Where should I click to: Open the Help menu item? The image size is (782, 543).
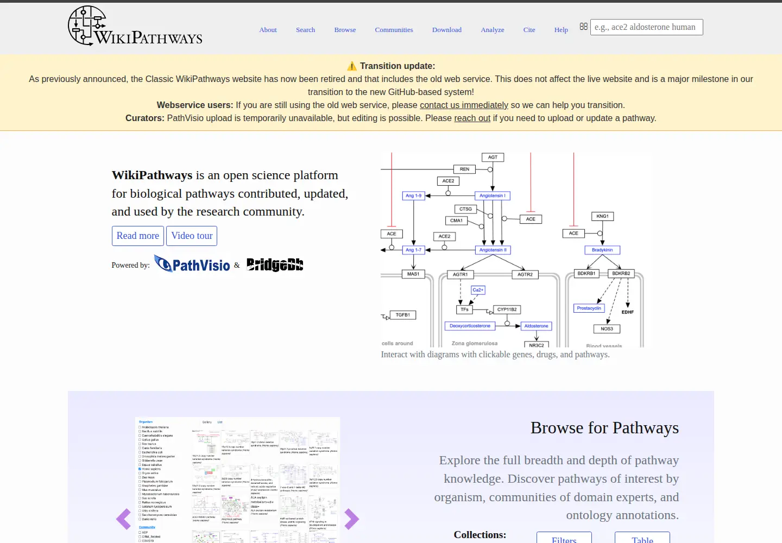coord(561,30)
